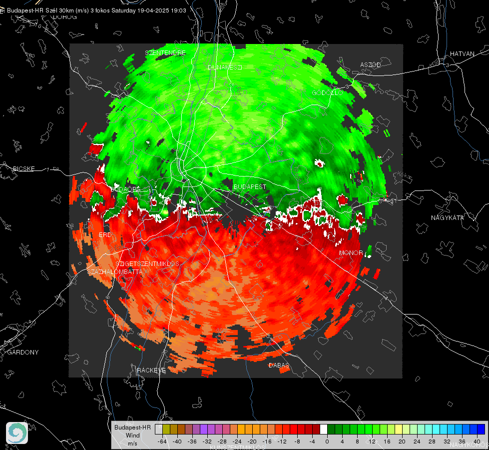Click the dark blue 40 m/s legend swatch
This screenshot has width=489, height=450.
click(481, 429)
